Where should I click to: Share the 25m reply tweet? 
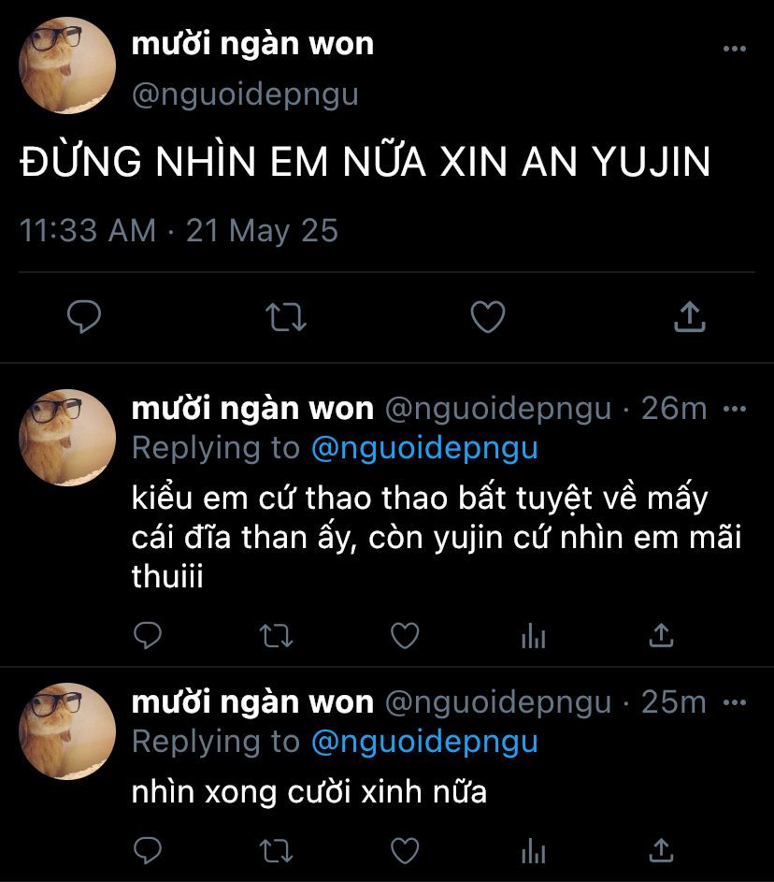661,850
